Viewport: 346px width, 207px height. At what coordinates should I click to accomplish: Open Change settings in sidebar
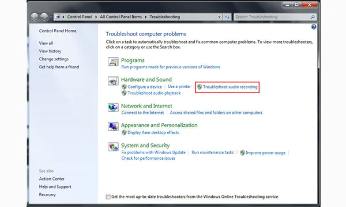[x=54, y=59]
